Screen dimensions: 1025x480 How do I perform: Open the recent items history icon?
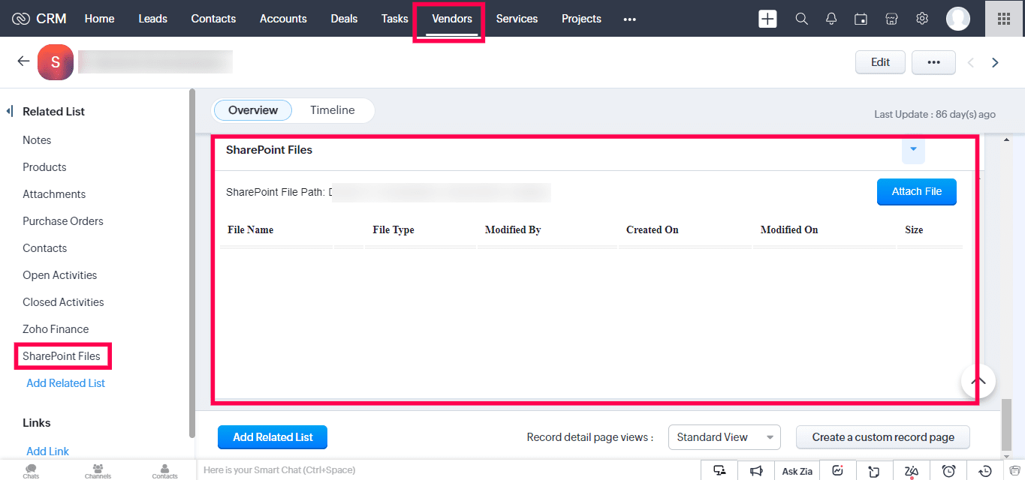(985, 471)
